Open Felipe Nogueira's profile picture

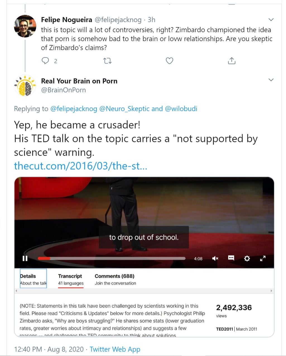(x=25, y=26)
